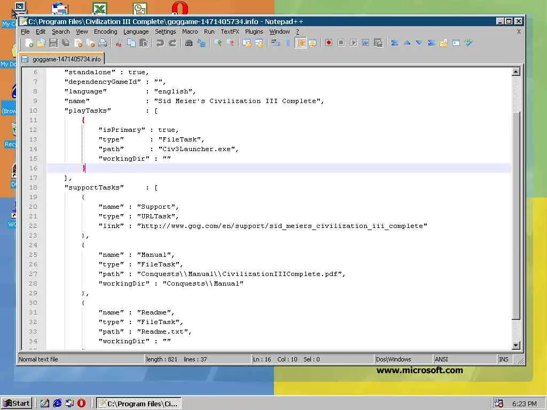Open the Language menu
Screen dimensions: 547x410
(x=136, y=31)
